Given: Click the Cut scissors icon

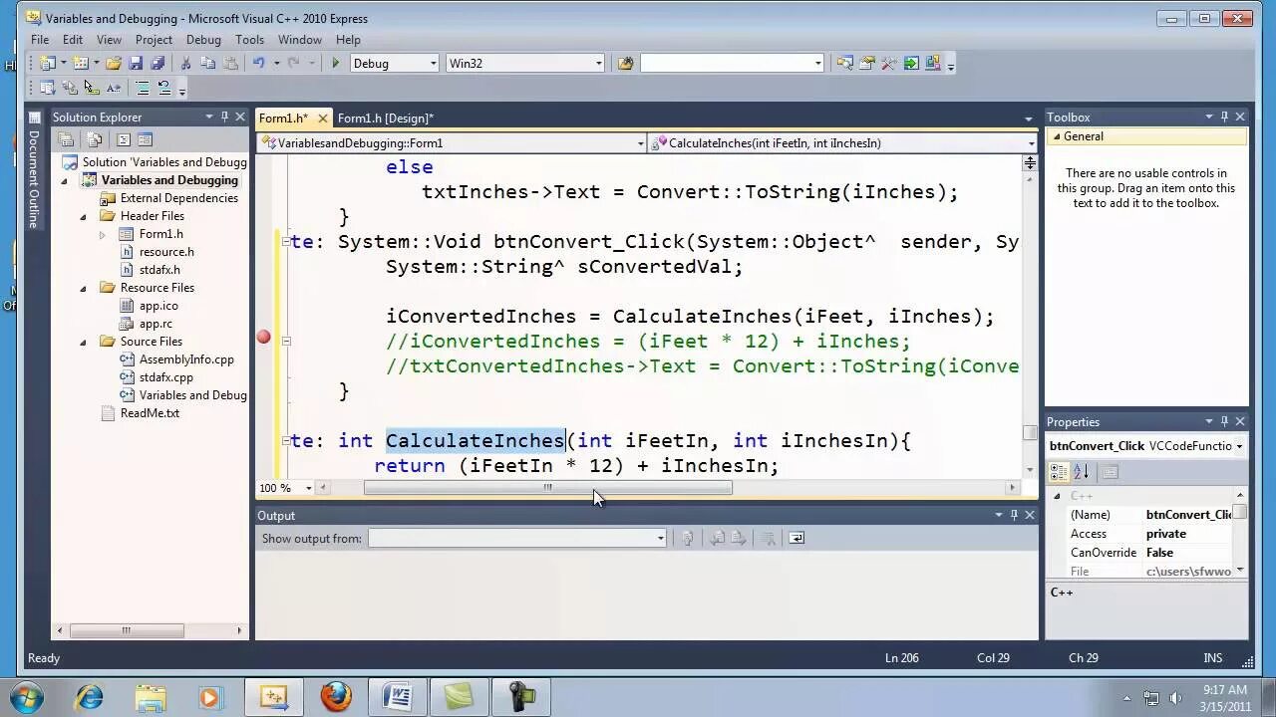Looking at the screenshot, I should coord(185,63).
